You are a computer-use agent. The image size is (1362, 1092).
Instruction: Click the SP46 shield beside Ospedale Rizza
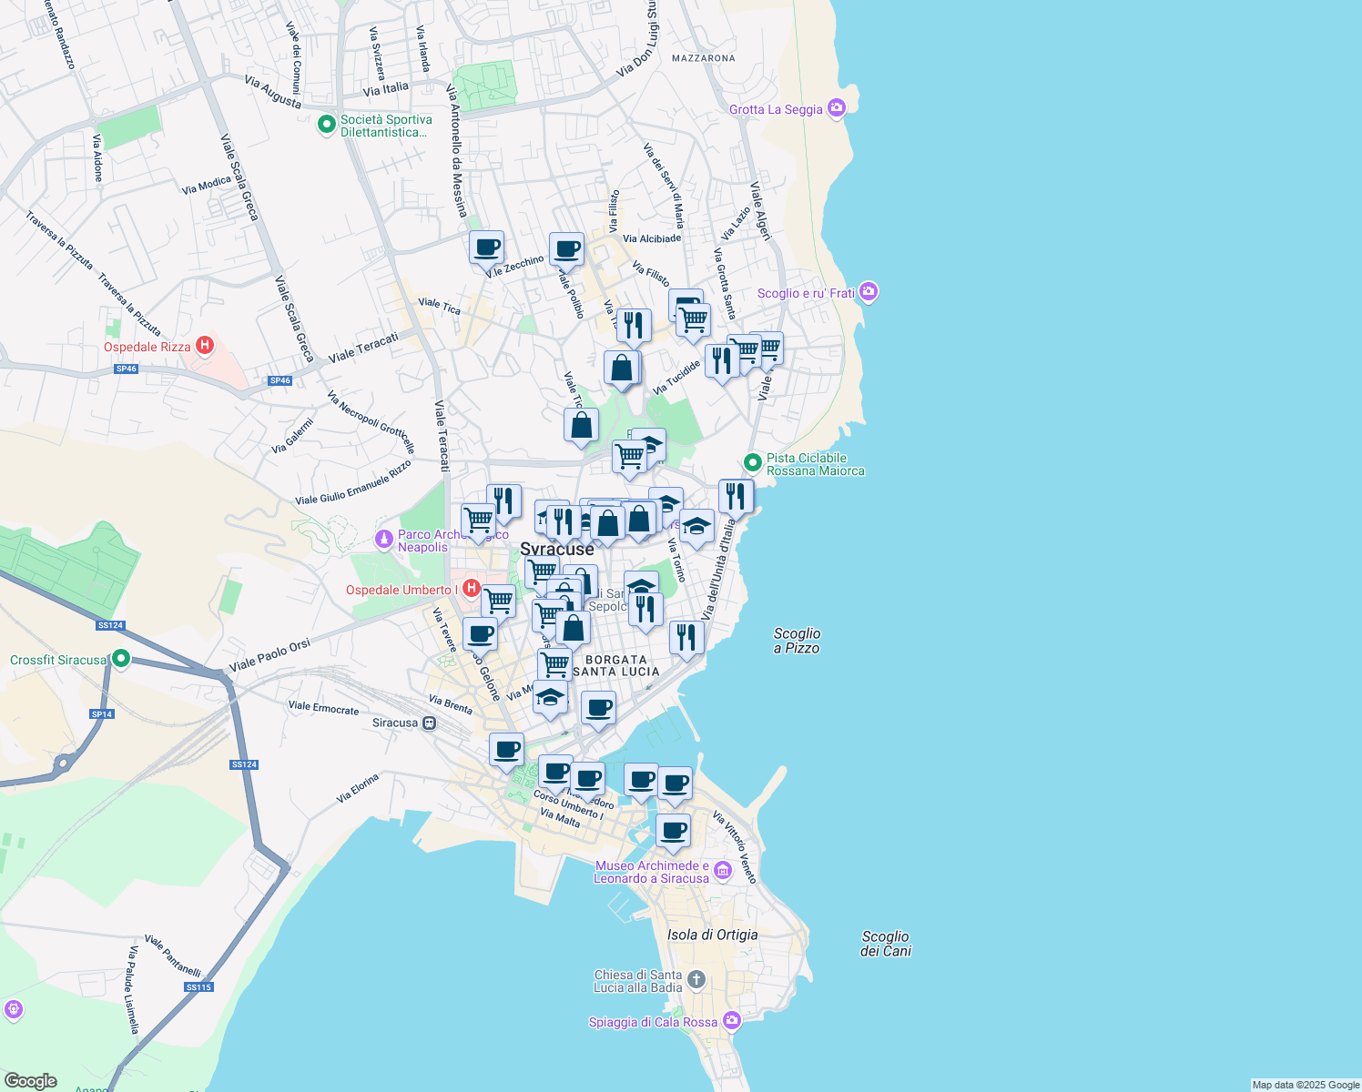pos(126,369)
